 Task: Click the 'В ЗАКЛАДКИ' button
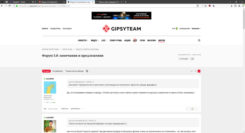(x=184, y=59)
